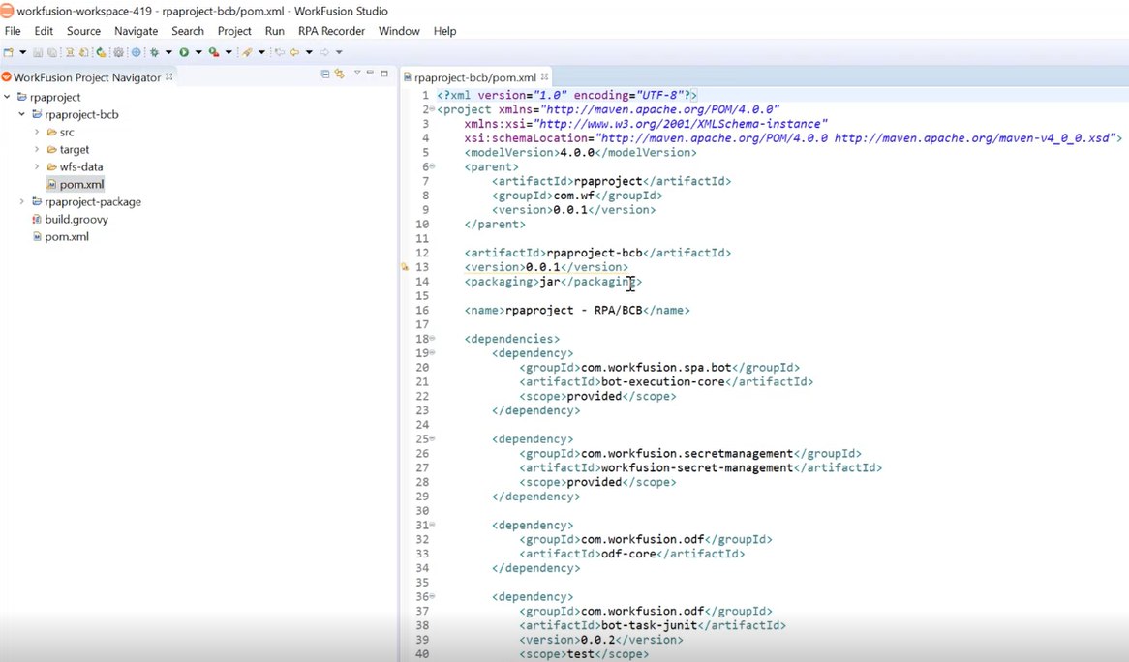Click the text 'workfusion-secret-management' in the editor

click(697, 467)
